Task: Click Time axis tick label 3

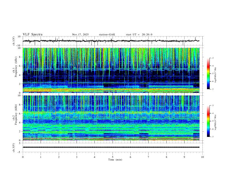Action: 77,157
